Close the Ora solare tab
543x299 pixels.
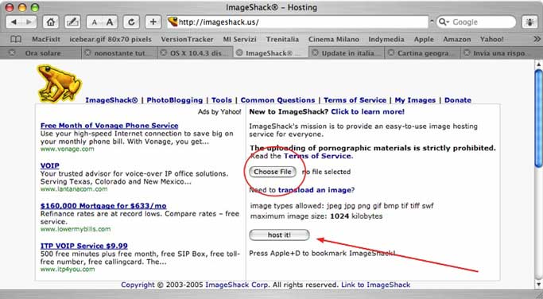click(x=12, y=52)
